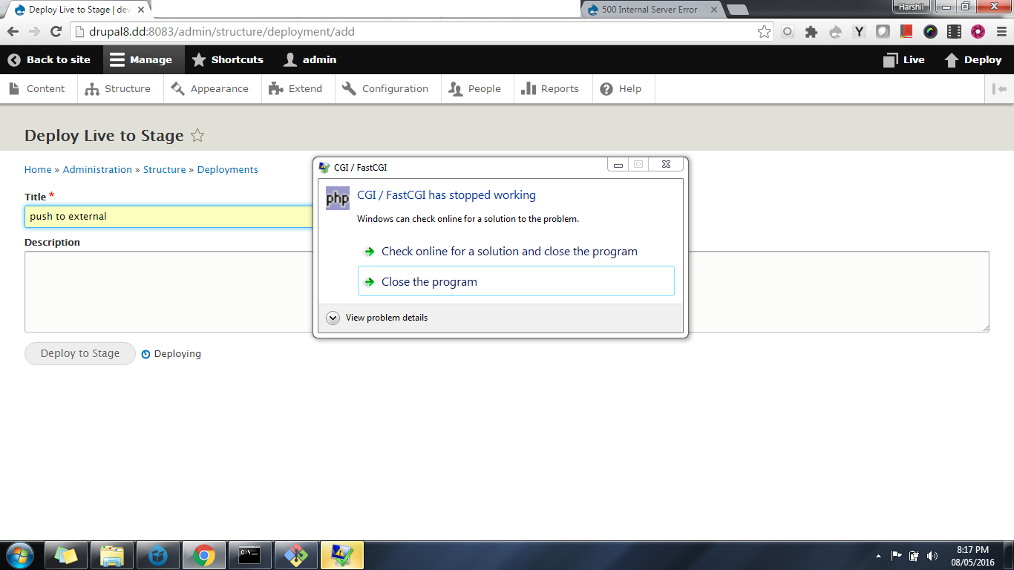The height and width of the screenshot is (570, 1014).
Task: Open the Chrome hamburger menu
Action: click(x=1000, y=31)
